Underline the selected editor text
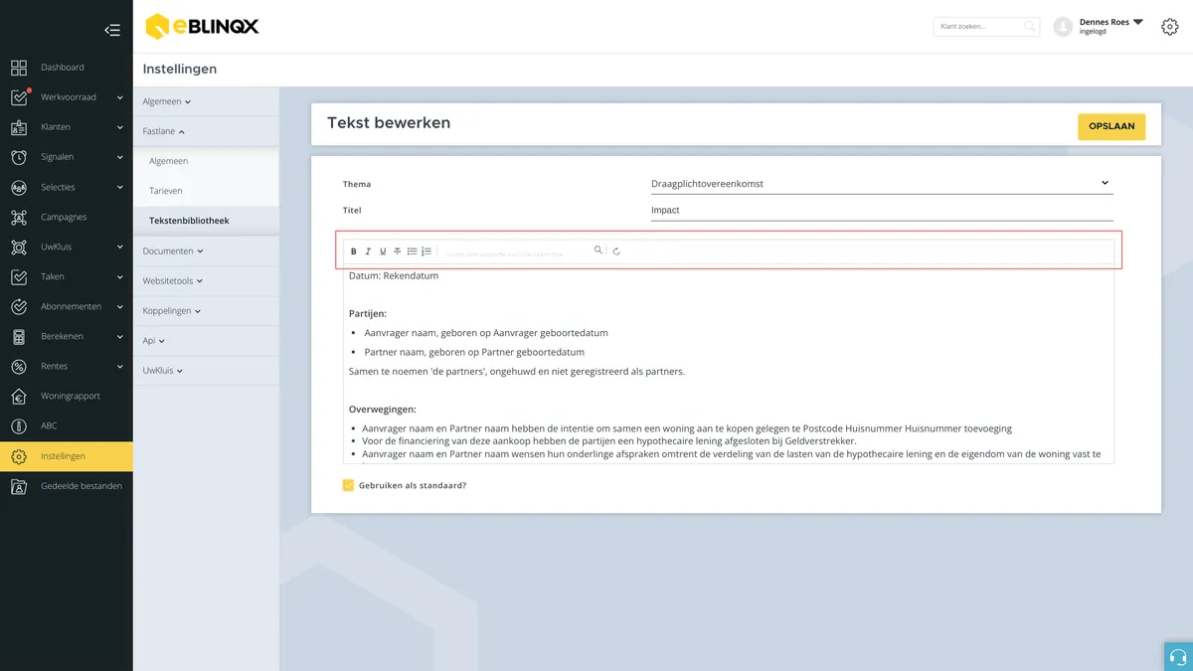The image size is (1193, 671). tap(383, 252)
